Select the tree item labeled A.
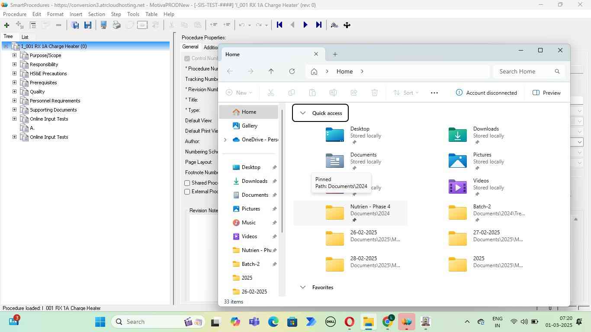The width and height of the screenshot is (591, 332). tap(32, 128)
